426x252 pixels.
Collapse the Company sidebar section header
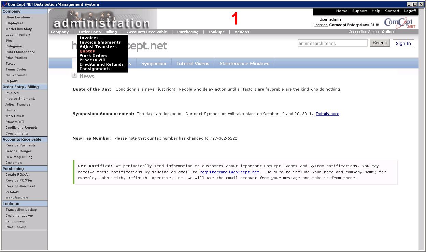click(25, 11)
